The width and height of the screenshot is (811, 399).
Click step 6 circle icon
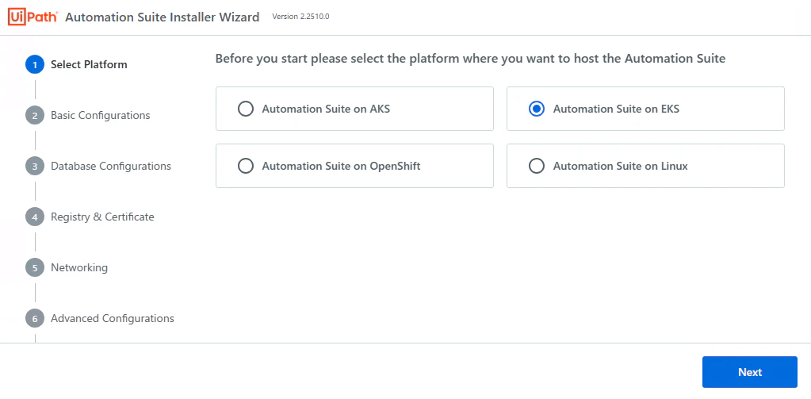click(x=35, y=318)
